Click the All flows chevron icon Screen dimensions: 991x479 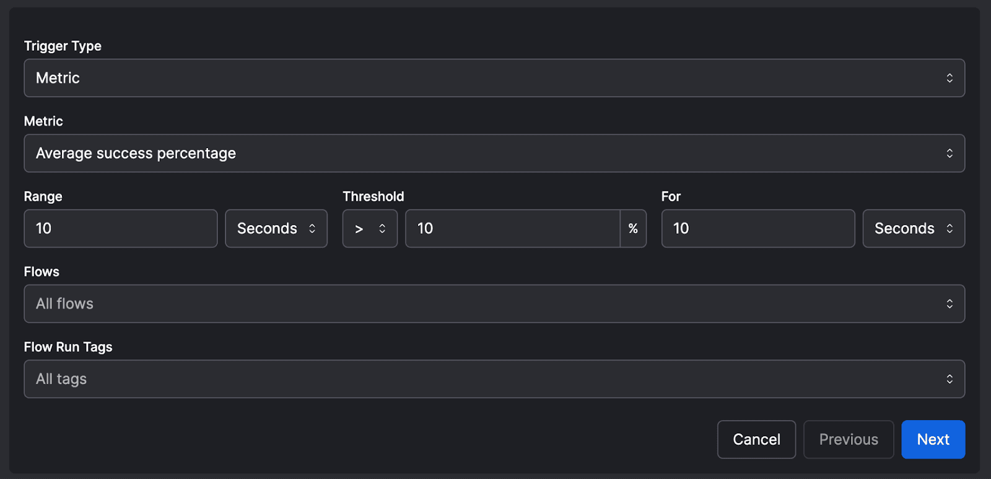pyautogui.click(x=949, y=304)
